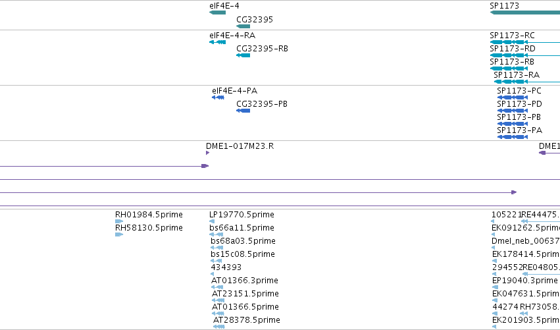The width and height of the screenshot is (560, 330).
Task: Click the AT01366.3prime EST label
Action: (245, 281)
